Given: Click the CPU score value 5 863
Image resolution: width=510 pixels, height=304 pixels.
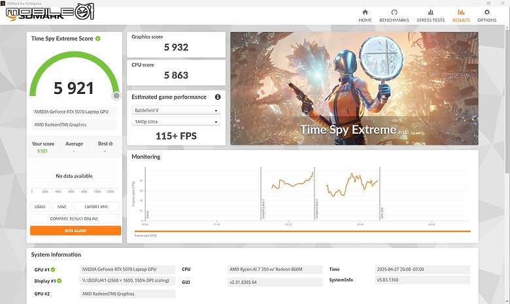Looking at the screenshot, I should (176, 75).
